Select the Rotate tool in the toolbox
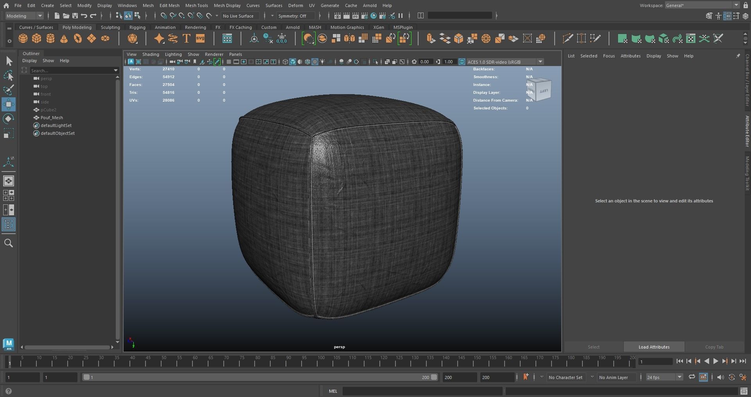 9,119
